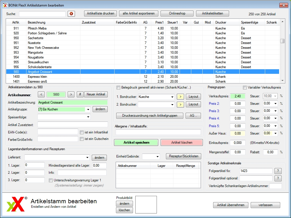Open Layout for 2. Bondrucker
Viewport: 291px width, 218px height.
[193, 104]
